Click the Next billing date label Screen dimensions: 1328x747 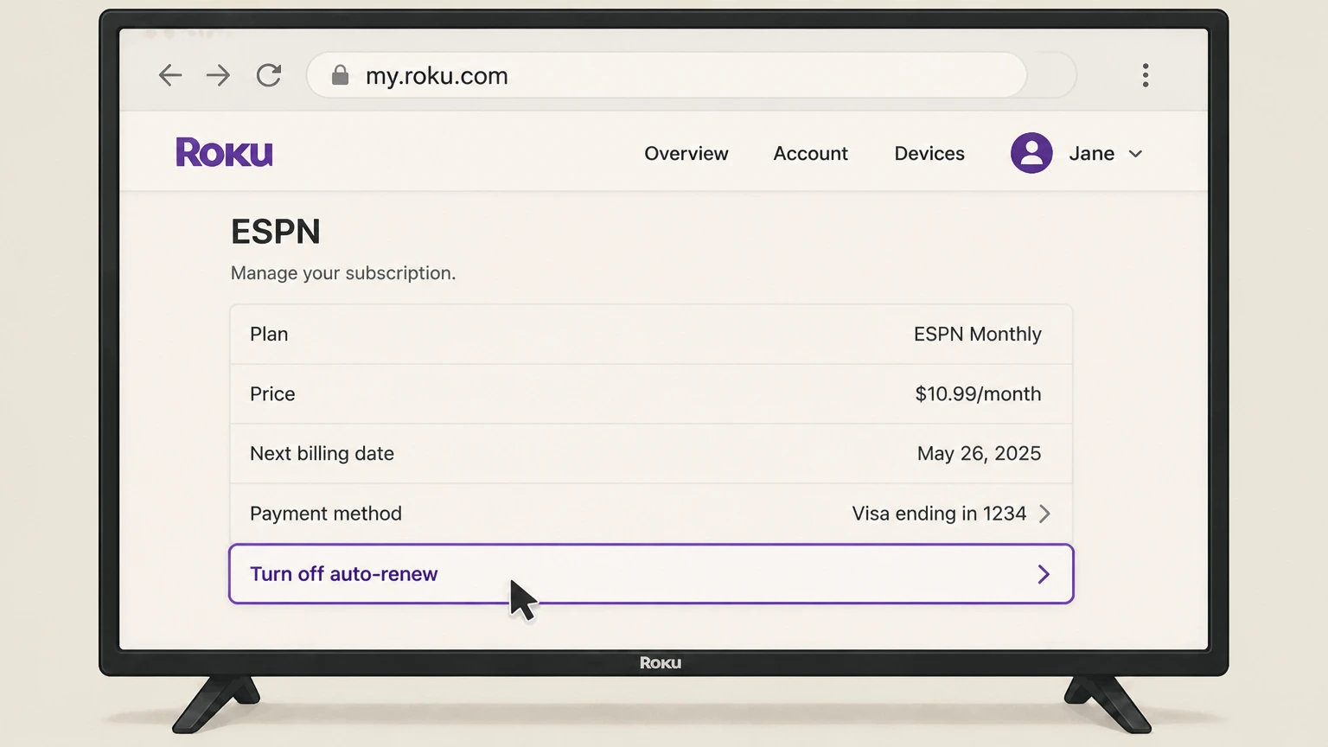pyautogui.click(x=322, y=453)
